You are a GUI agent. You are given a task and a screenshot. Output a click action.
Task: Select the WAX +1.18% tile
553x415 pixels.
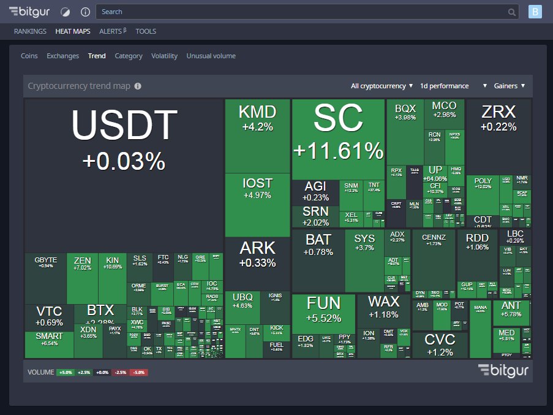(x=383, y=311)
